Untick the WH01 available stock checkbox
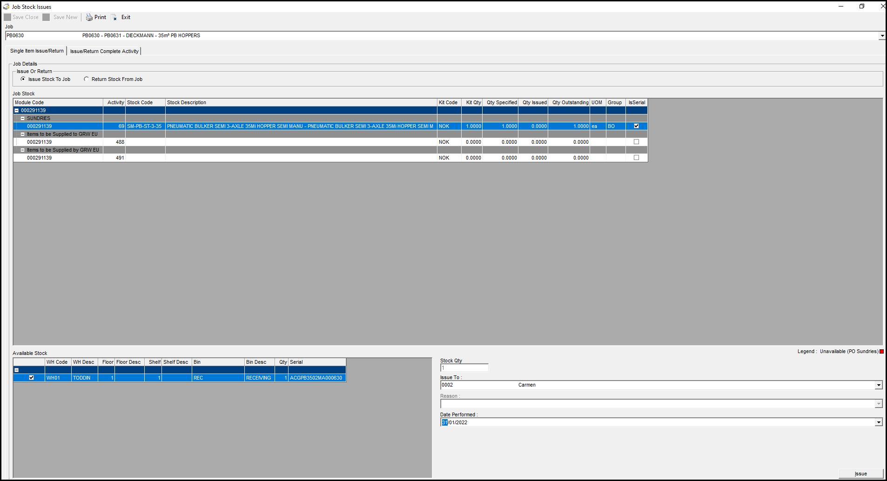 point(31,378)
